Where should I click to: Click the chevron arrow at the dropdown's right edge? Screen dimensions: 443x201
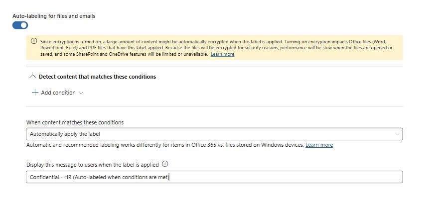(397, 134)
